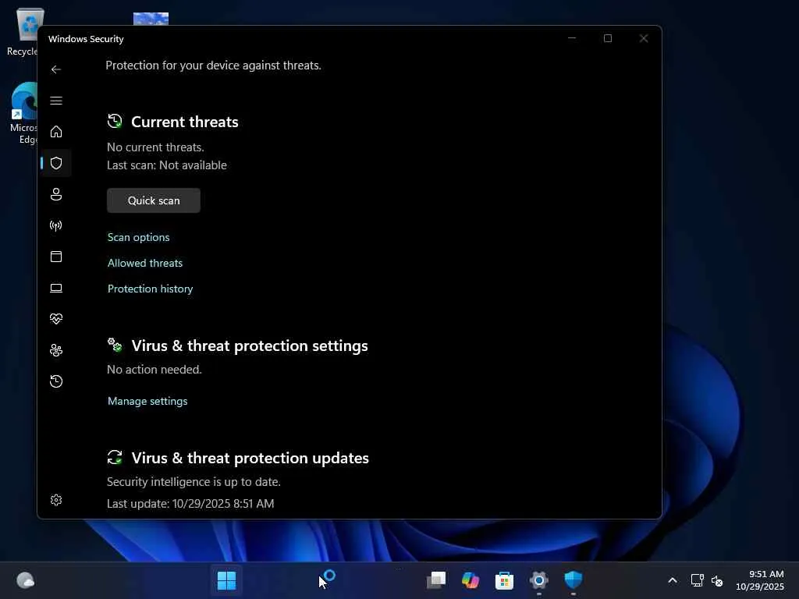The height and width of the screenshot is (599, 799).
Task: Maximize the Windows Security window
Action: point(607,38)
